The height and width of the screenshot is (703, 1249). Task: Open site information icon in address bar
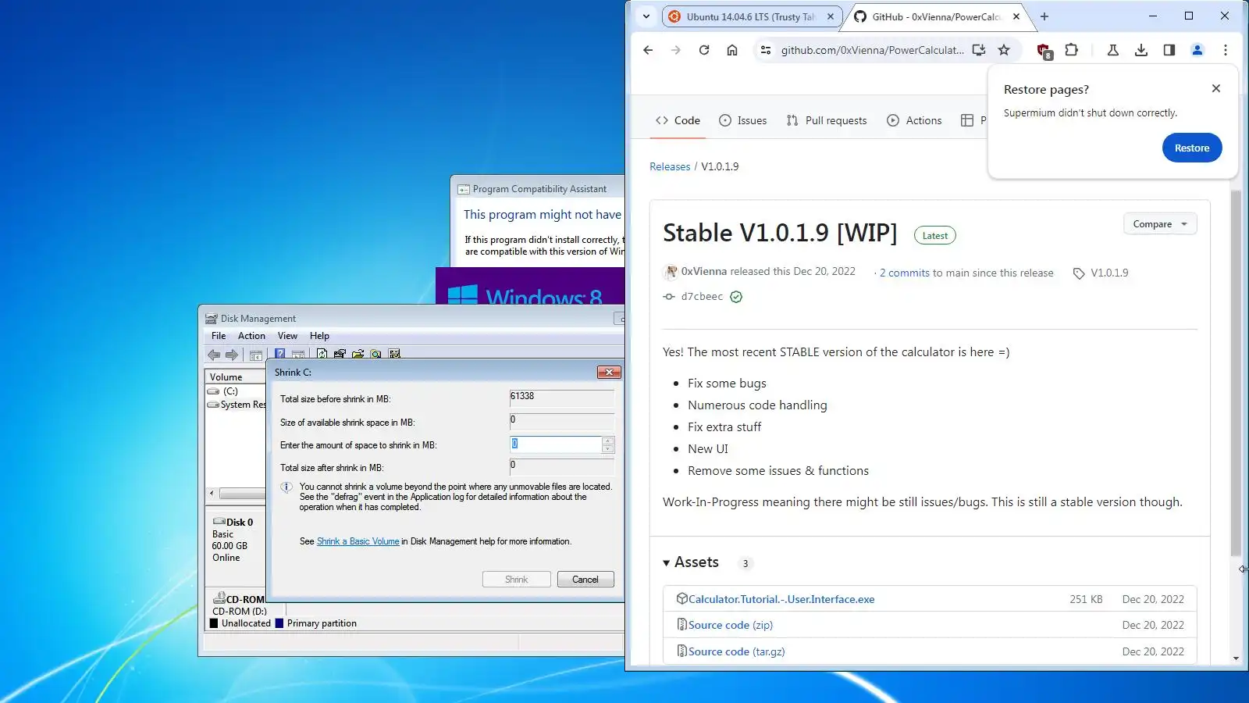click(x=766, y=50)
